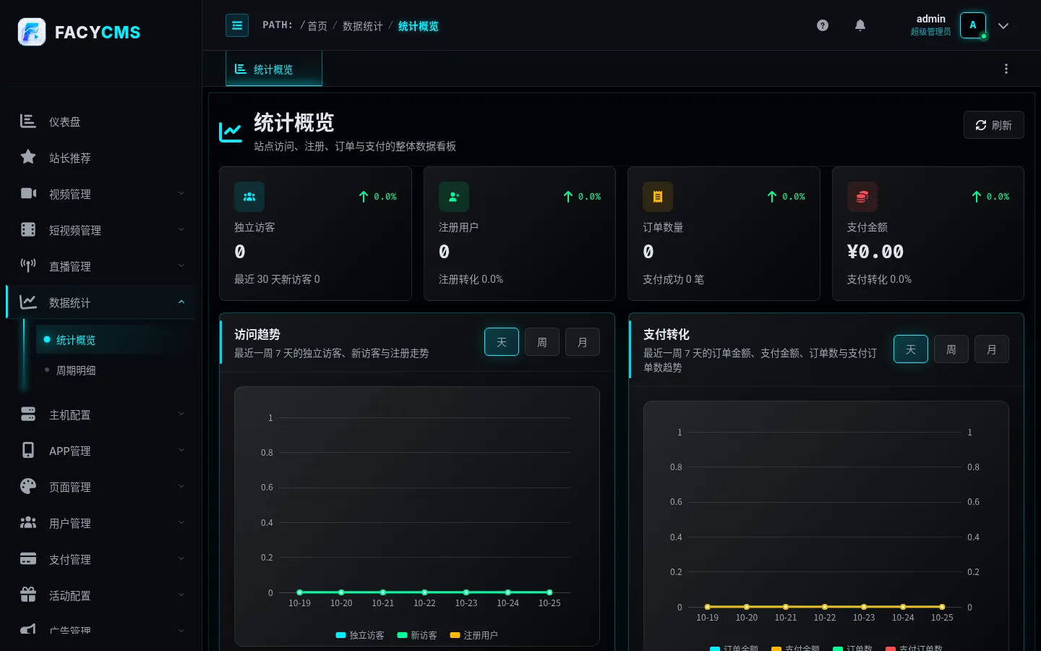Click the admin avatar labeled A
Image resolution: width=1041 pixels, height=651 pixels.
973,25
